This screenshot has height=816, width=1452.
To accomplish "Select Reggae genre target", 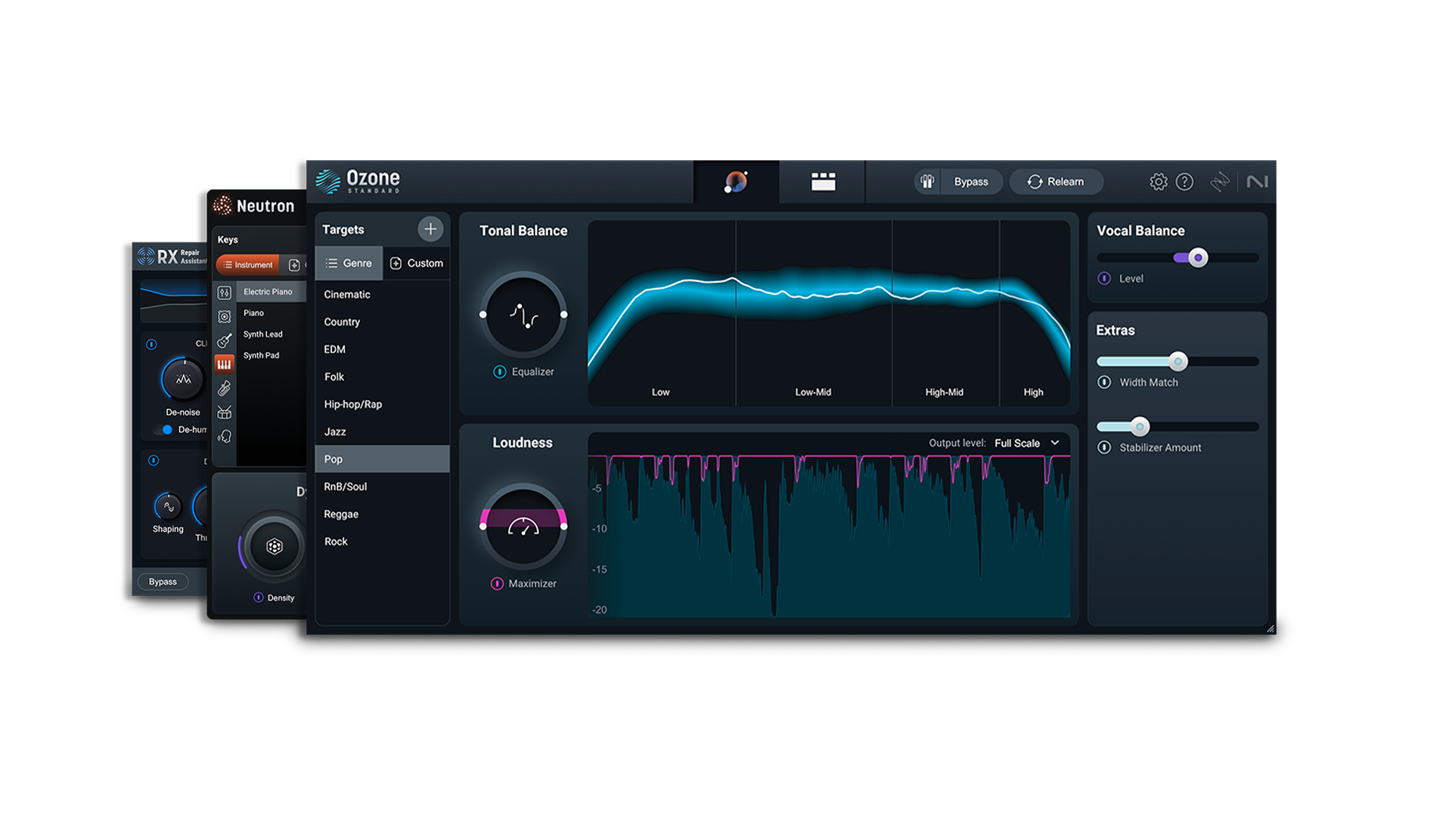I will pyautogui.click(x=382, y=514).
